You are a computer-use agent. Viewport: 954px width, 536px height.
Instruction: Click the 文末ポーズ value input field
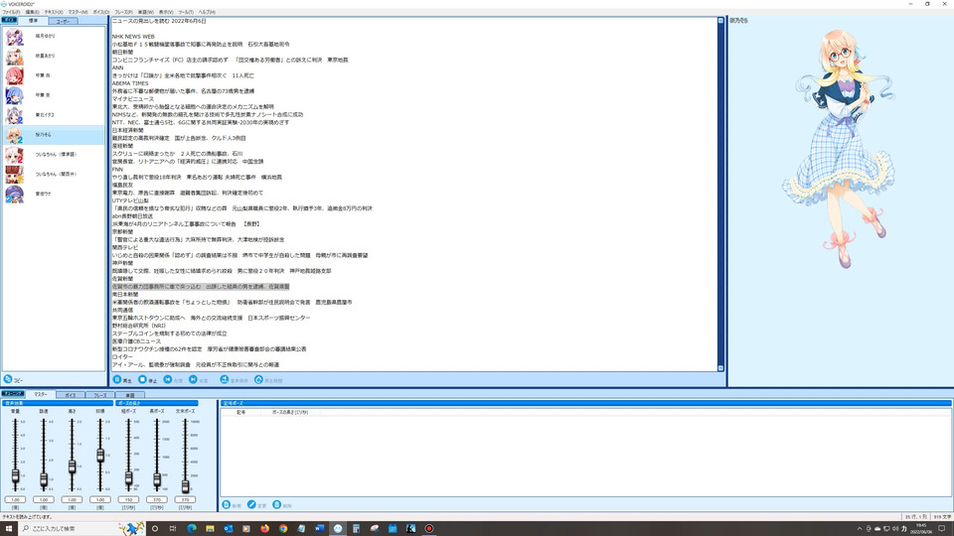click(185, 499)
